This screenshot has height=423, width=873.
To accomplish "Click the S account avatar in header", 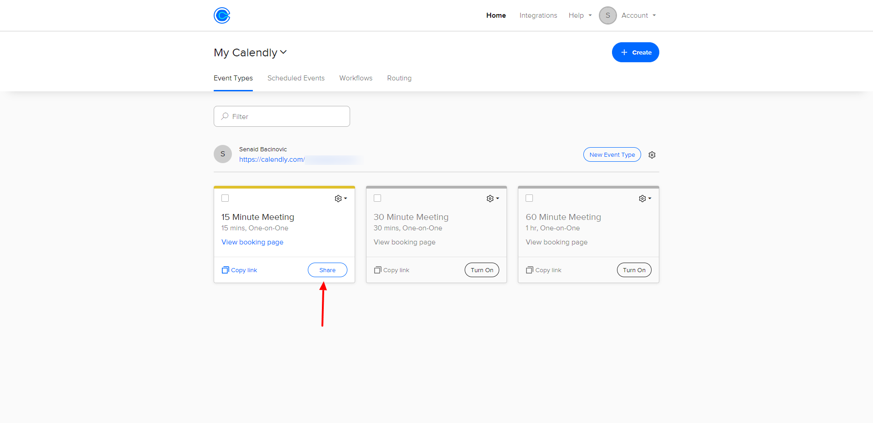I will [x=607, y=15].
